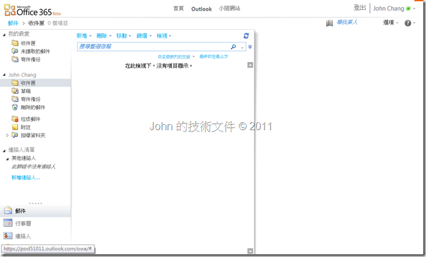Click the 郵件 envelope icon
Image resolution: width=426 pixels, height=257 pixels.
(8, 211)
